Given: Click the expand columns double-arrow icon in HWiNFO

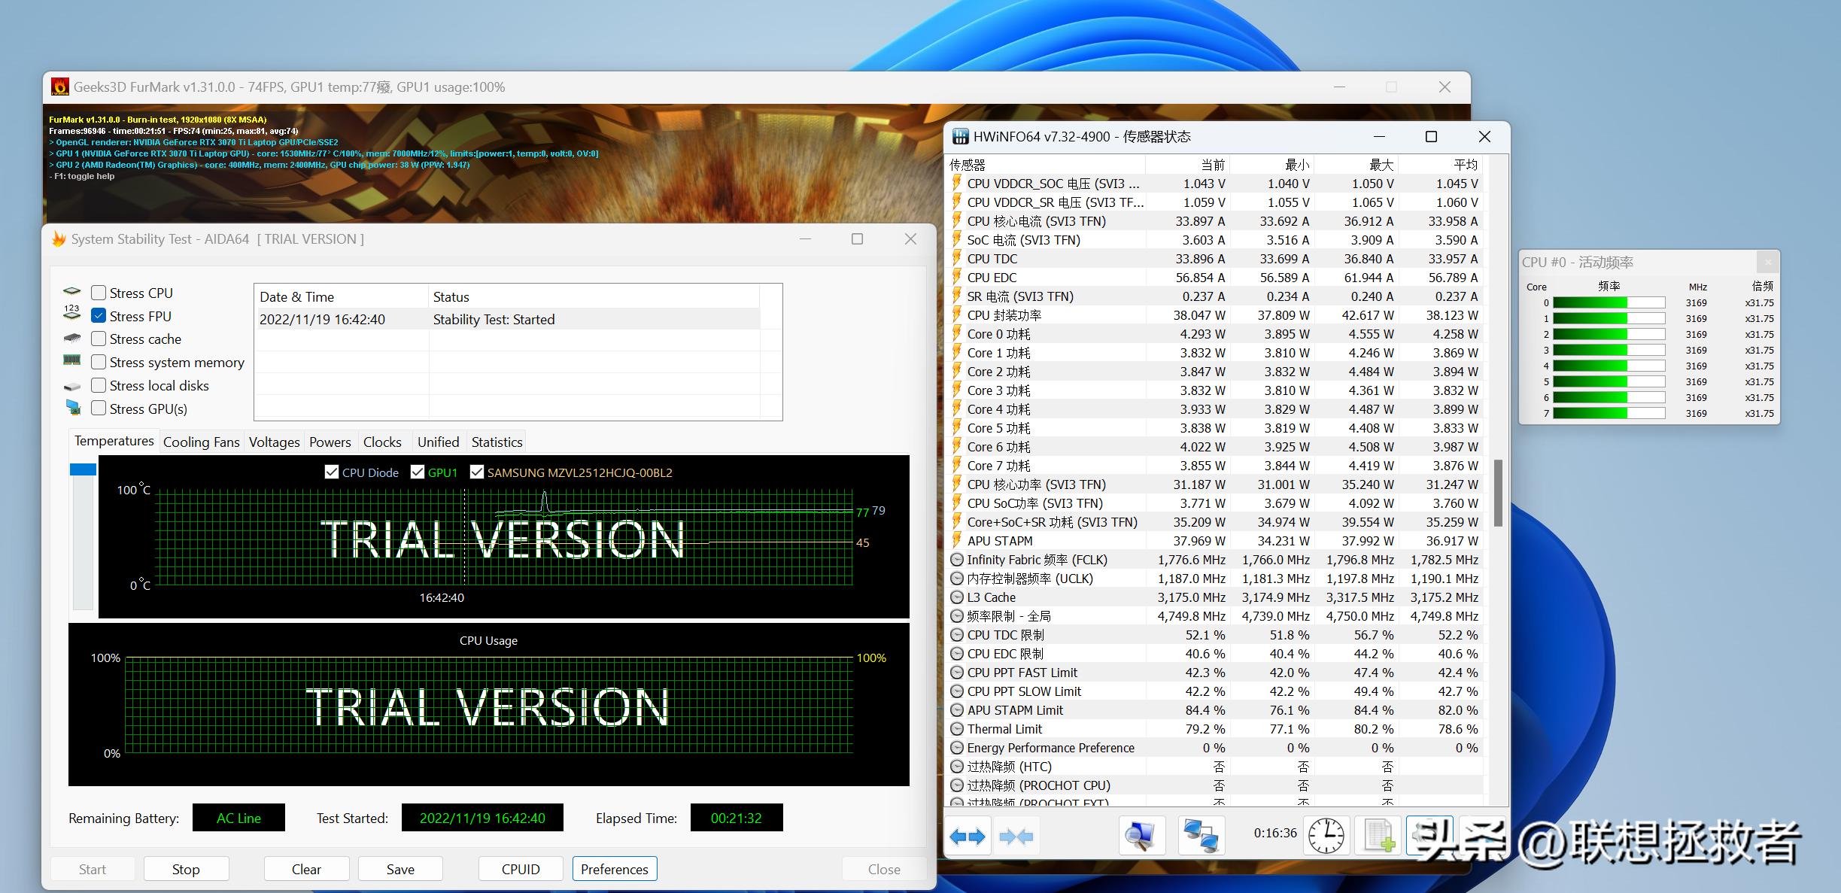Looking at the screenshot, I should tap(968, 836).
